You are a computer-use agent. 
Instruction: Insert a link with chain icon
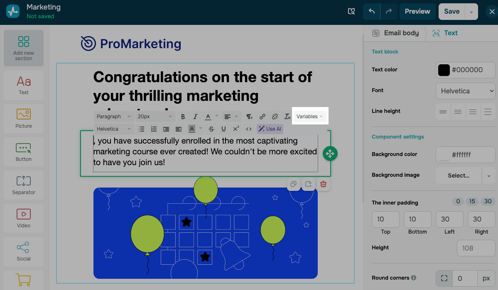coord(262,117)
